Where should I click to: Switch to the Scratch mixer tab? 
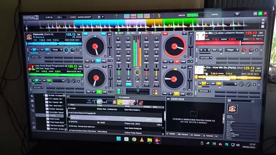(144, 33)
